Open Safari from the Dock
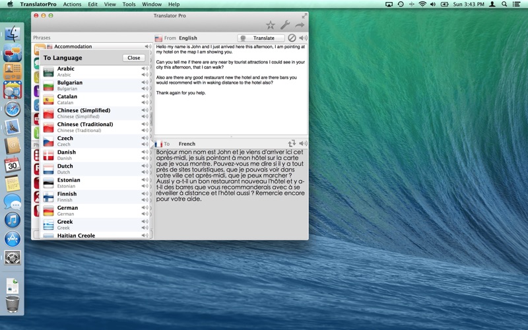528x330 pixels. (x=13, y=109)
